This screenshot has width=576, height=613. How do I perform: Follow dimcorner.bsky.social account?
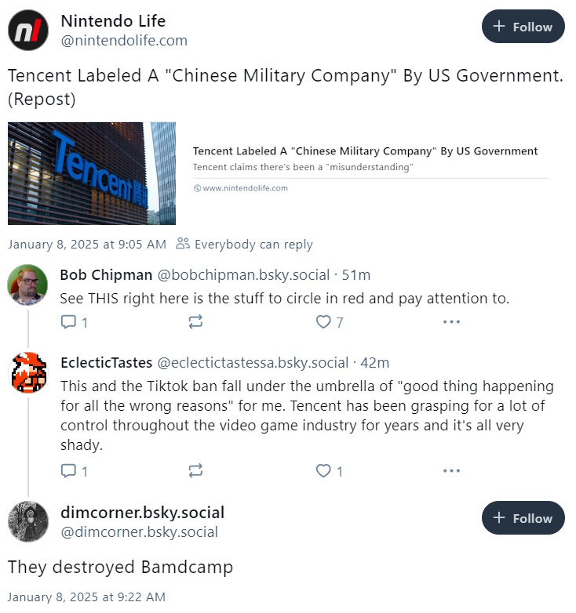(523, 517)
